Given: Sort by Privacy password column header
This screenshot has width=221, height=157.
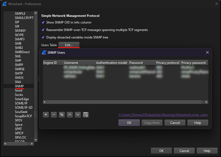Looking at the screenshot, I should [x=194, y=62].
